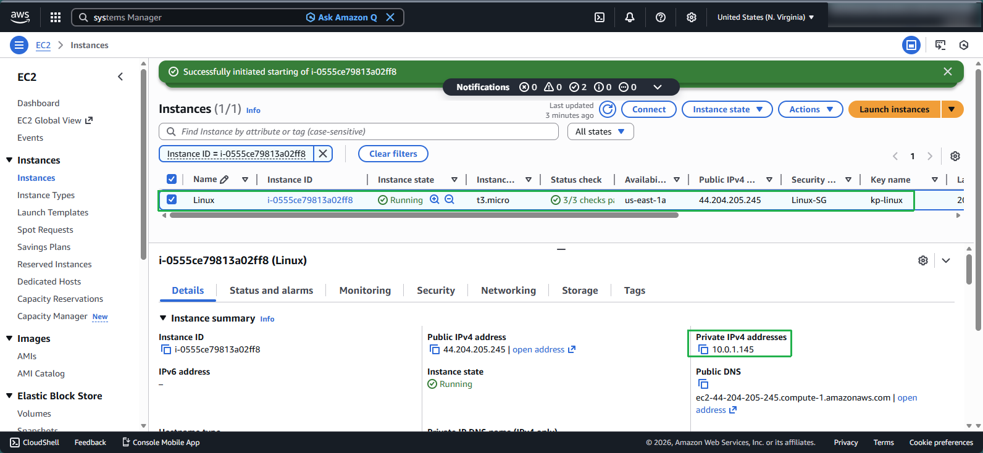The image size is (983, 453).
Task: Open table preferences gear icon
Action: (955, 156)
